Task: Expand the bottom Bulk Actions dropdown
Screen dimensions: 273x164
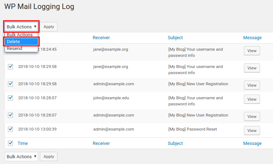Action: tap(21, 156)
